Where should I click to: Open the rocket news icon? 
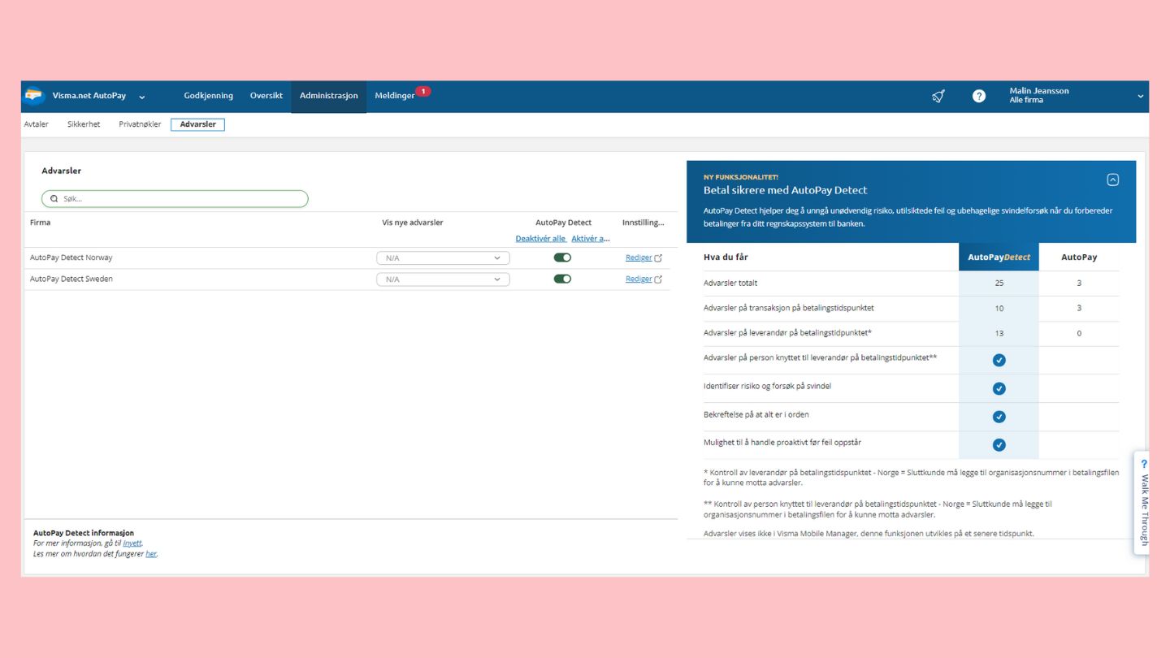click(938, 96)
